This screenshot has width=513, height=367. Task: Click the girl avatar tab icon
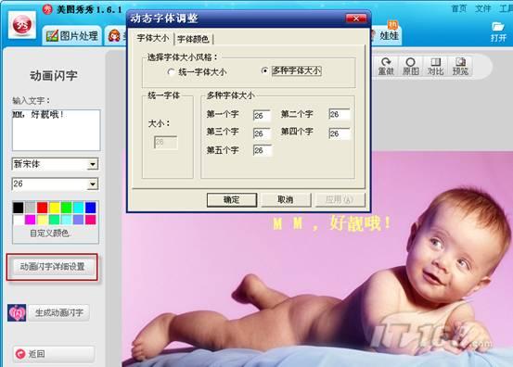(114, 35)
